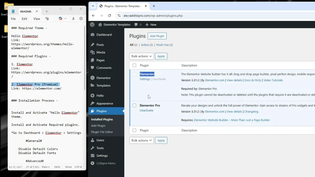Open the Notepad View menu
Screen dimensions: 315x177
tap(37, 19)
